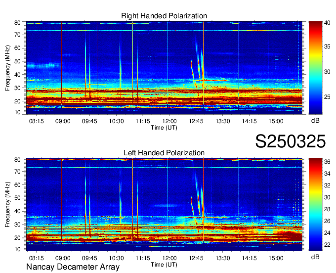Click "08:15" time tick under the Left Handed plot
336x273 pixels.
click(x=37, y=258)
